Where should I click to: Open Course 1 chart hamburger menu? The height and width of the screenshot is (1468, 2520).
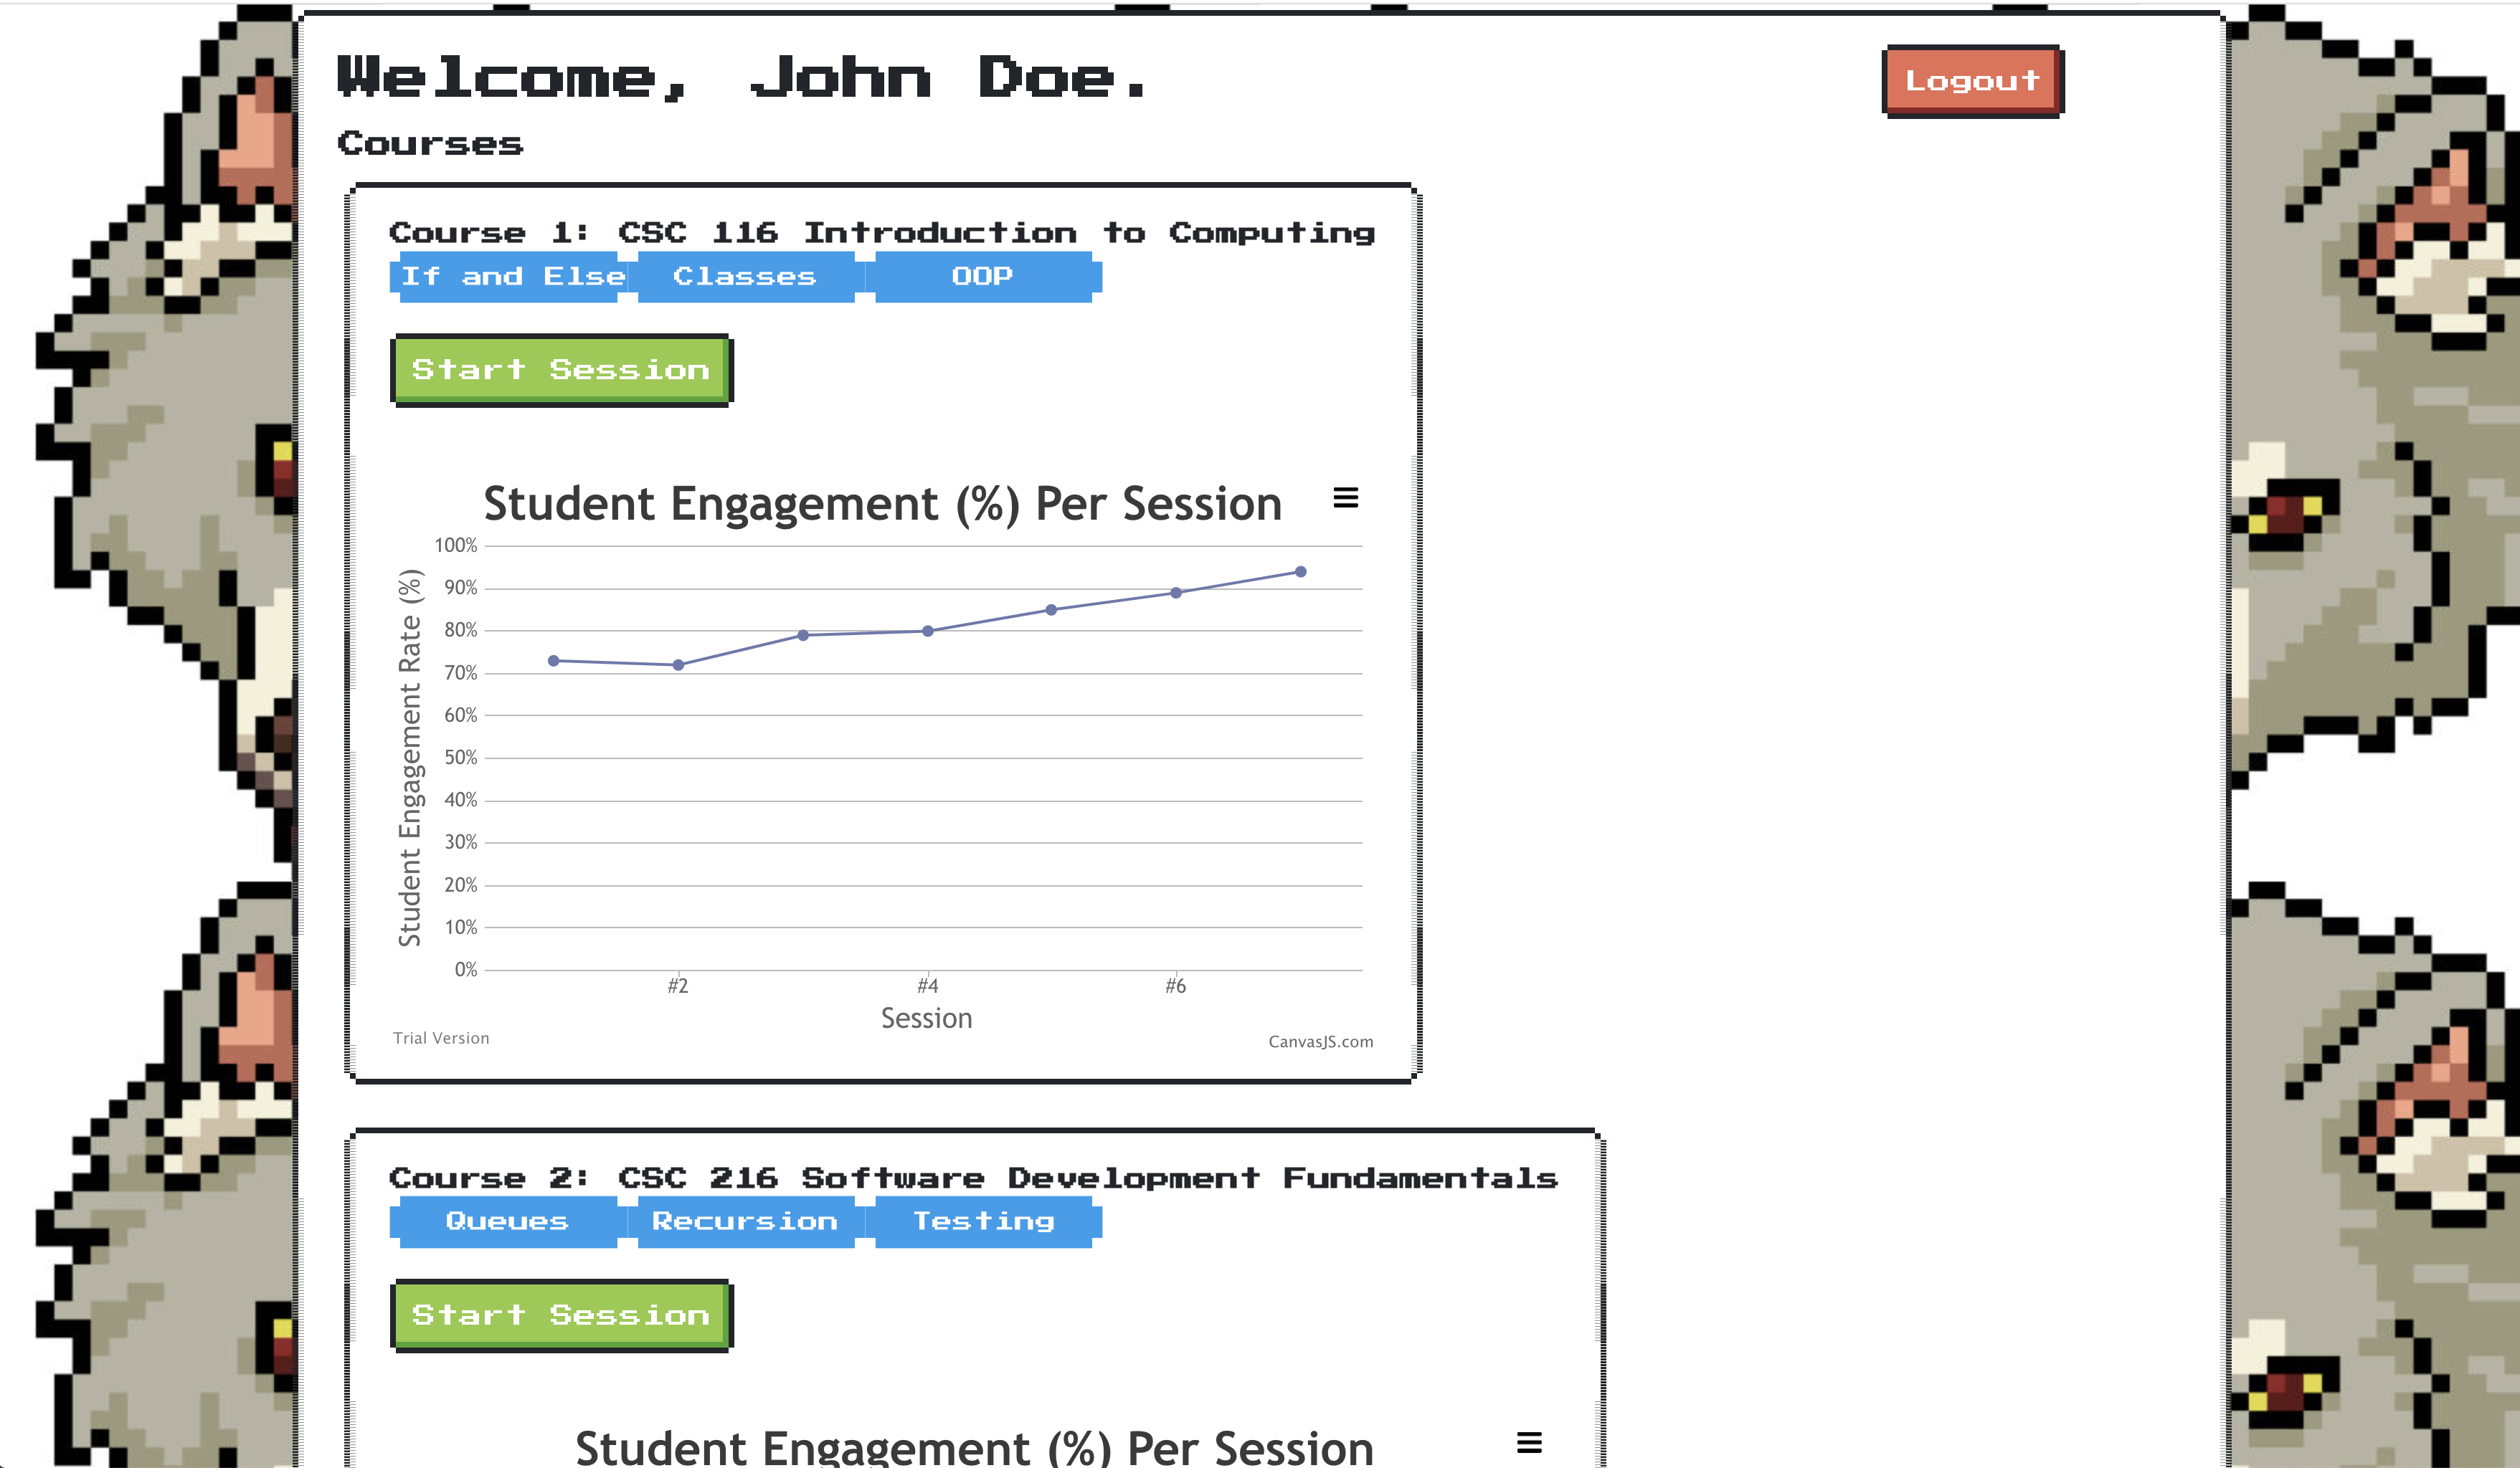[x=1345, y=497]
